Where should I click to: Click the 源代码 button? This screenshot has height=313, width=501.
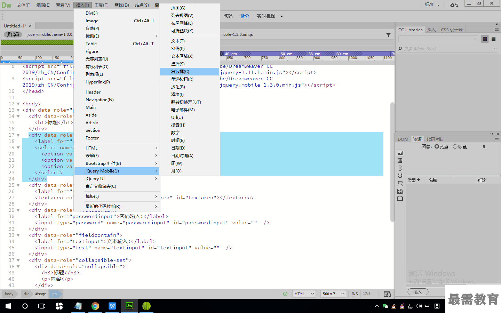pyautogui.click(x=13, y=34)
